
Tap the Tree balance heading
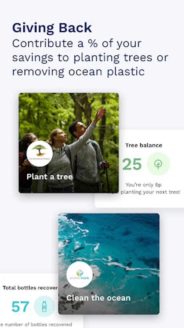144,145
